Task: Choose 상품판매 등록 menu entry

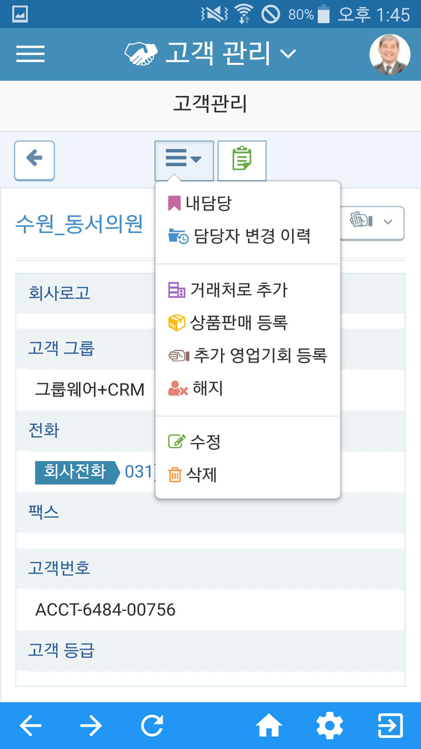Action: [228, 322]
